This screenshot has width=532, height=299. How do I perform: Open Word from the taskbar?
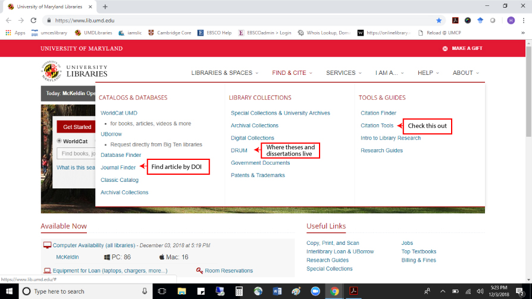pos(277,291)
